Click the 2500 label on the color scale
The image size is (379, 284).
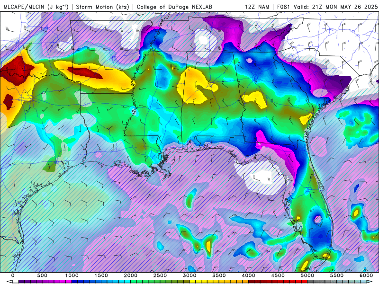coord(160,275)
